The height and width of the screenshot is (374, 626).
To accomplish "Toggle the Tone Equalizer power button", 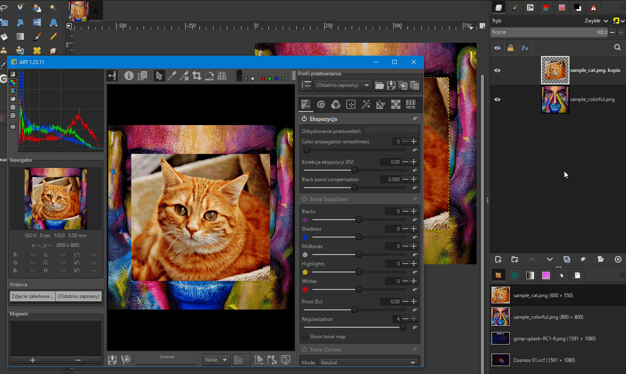I will pyautogui.click(x=304, y=199).
